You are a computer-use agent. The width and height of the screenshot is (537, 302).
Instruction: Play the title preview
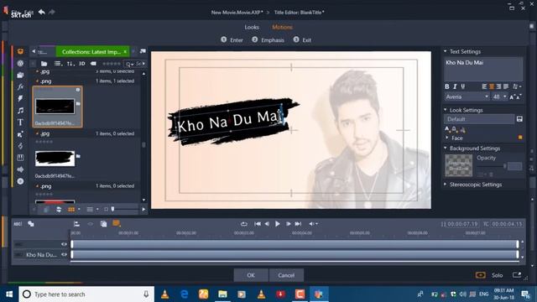point(278,224)
